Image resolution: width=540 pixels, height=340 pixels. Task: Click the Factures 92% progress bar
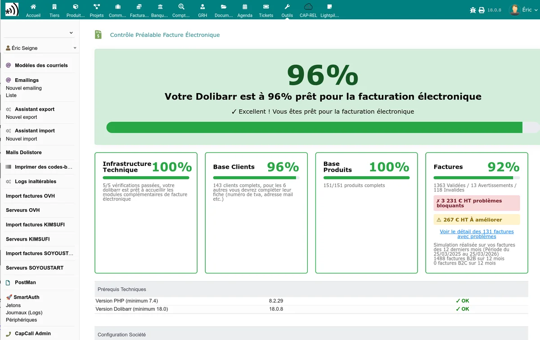477,178
